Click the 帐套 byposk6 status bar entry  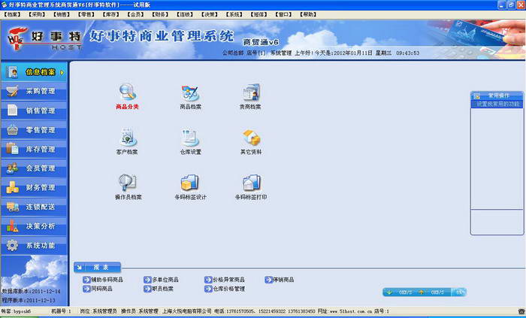click(16, 311)
